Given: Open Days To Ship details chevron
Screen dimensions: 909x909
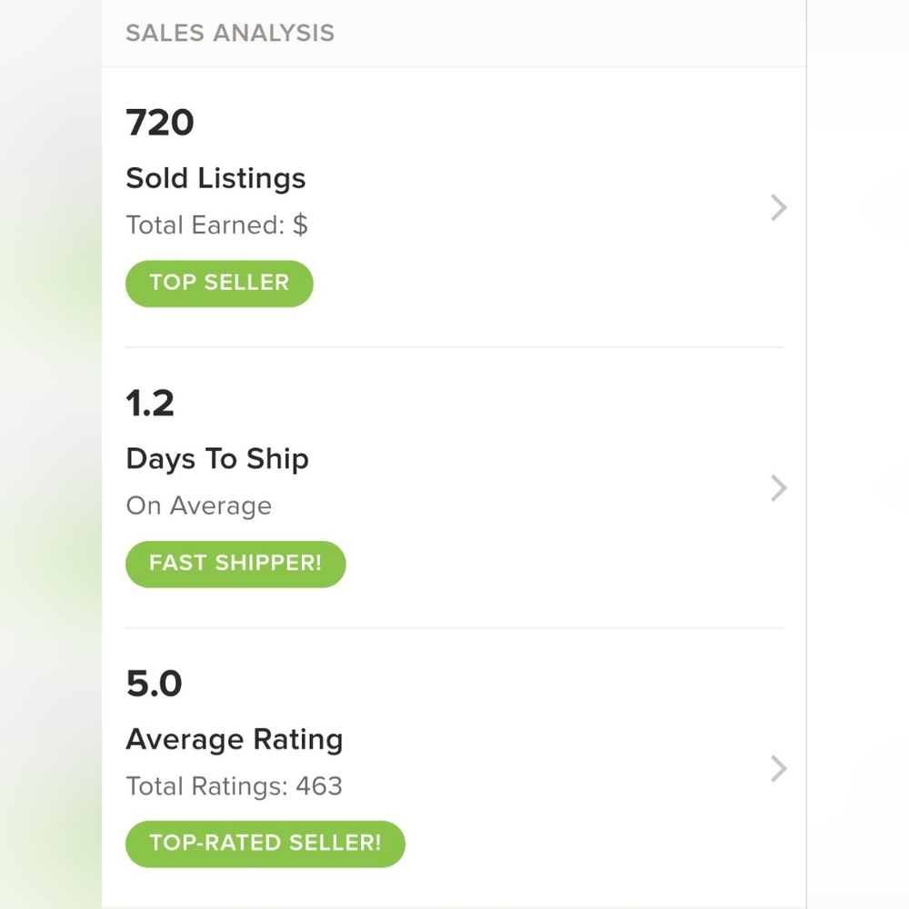Looking at the screenshot, I should [x=778, y=488].
